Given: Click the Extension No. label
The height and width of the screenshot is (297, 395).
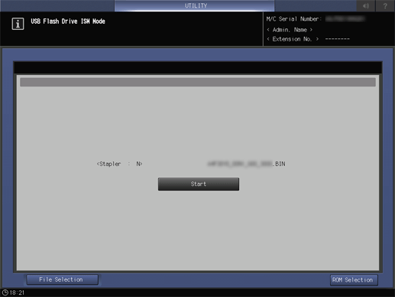Looking at the screenshot, I should pyautogui.click(x=293, y=39).
